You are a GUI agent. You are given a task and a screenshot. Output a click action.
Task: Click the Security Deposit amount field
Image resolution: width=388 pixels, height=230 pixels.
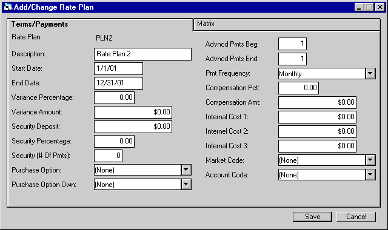click(x=133, y=126)
